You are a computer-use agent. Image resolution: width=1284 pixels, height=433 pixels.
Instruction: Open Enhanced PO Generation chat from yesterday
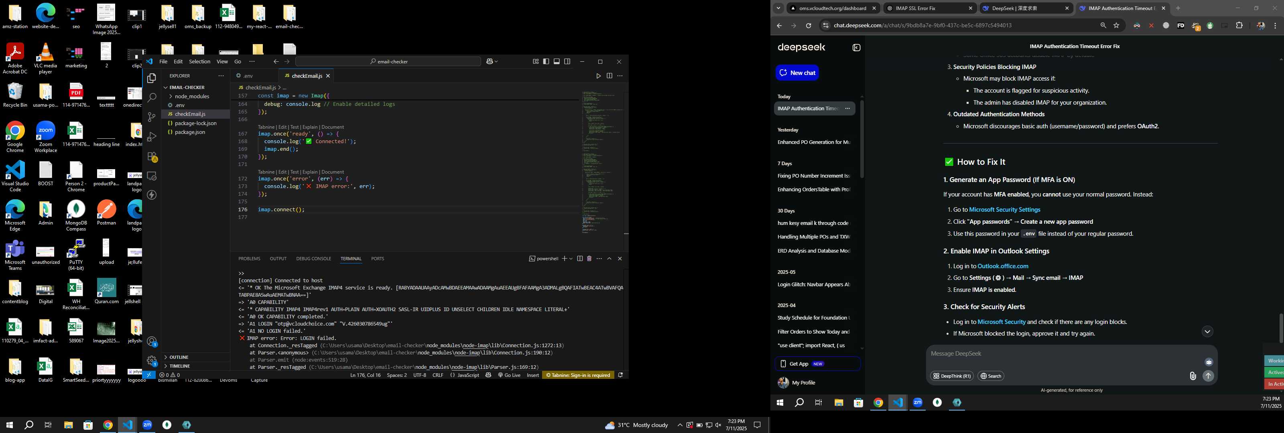click(x=814, y=142)
